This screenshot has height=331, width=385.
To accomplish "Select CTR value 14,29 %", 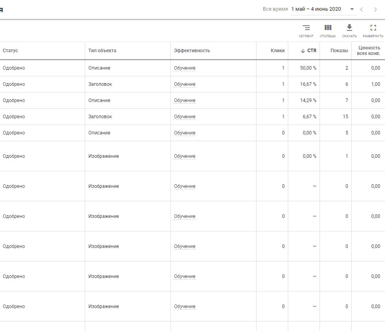I will (x=308, y=100).
